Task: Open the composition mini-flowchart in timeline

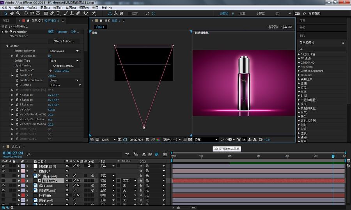Action: (127, 155)
